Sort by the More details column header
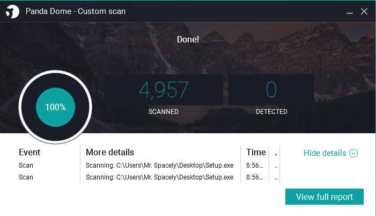 (110, 153)
